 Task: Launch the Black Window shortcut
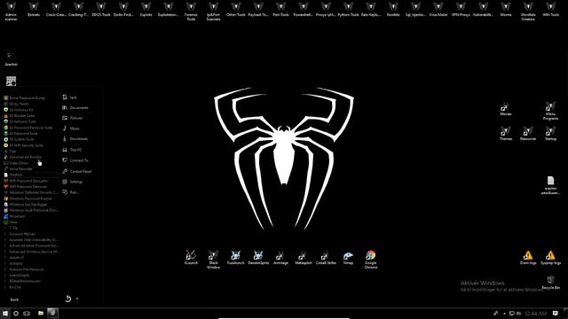pyautogui.click(x=213, y=260)
